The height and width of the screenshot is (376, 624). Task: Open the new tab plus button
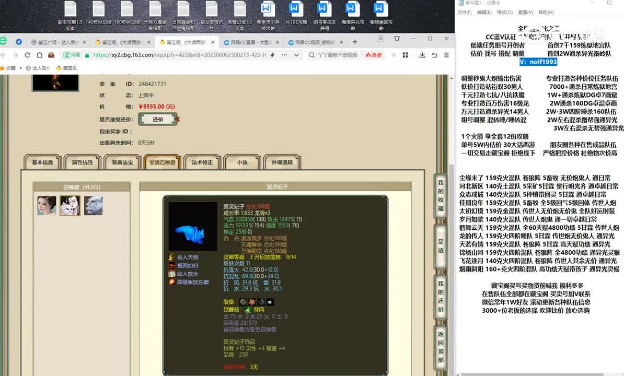point(355,42)
